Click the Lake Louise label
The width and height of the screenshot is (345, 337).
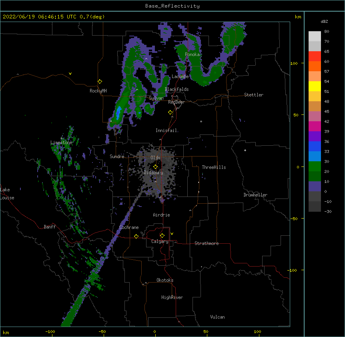coord(7,194)
